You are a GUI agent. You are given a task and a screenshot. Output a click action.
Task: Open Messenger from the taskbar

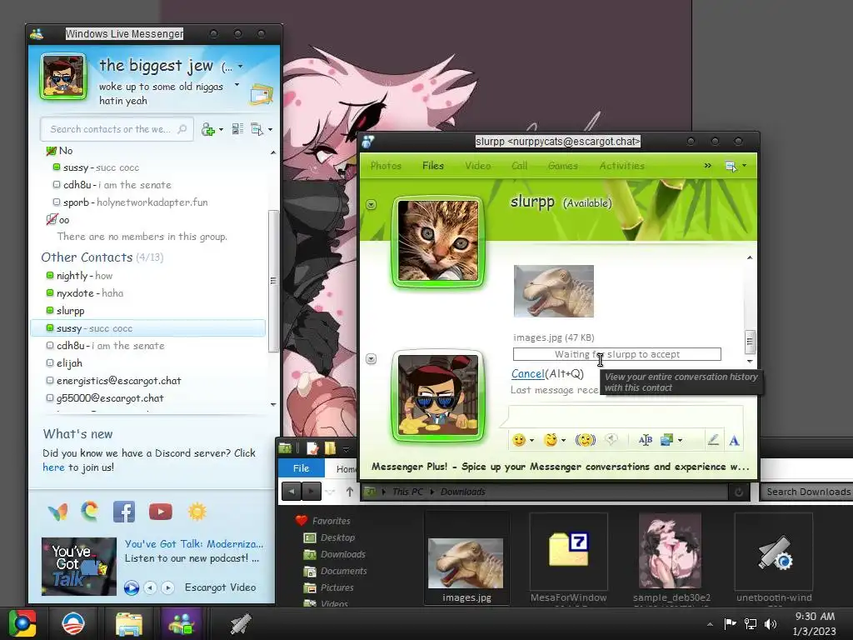(182, 623)
